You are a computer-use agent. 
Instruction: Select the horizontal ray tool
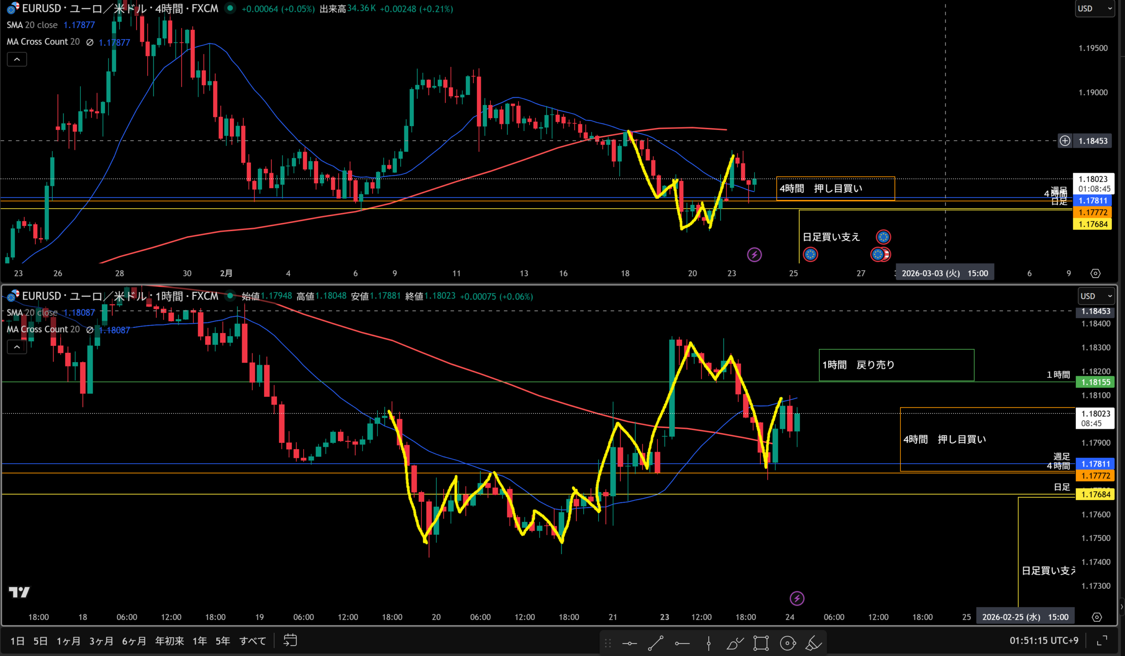point(682,643)
